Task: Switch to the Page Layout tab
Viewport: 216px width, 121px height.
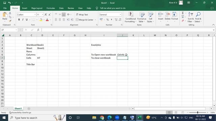Action: [x=37, y=8]
